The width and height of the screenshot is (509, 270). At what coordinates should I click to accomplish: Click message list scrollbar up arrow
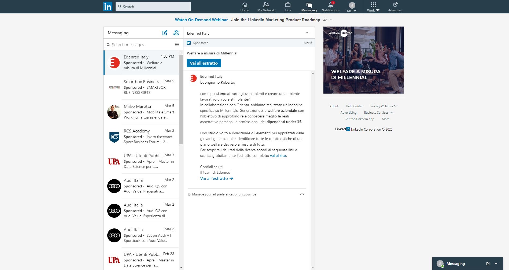point(181,53)
